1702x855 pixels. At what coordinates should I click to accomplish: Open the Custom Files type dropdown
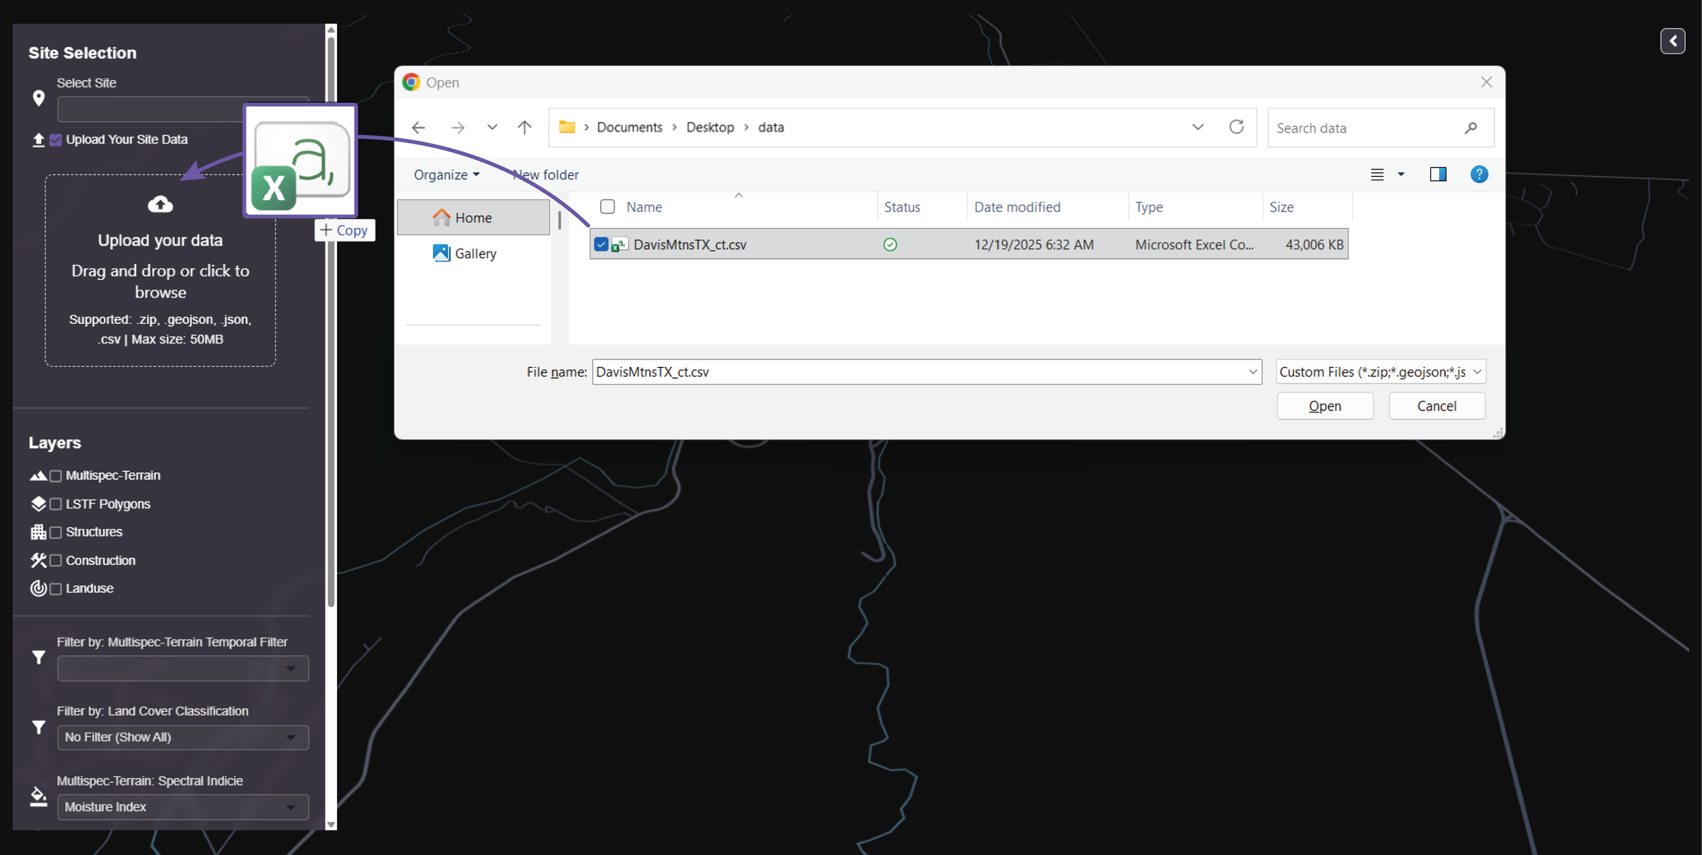(1380, 372)
